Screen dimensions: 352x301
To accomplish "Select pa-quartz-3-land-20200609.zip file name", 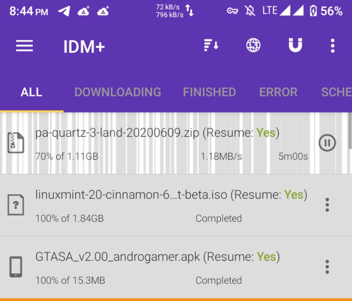I will (117, 133).
